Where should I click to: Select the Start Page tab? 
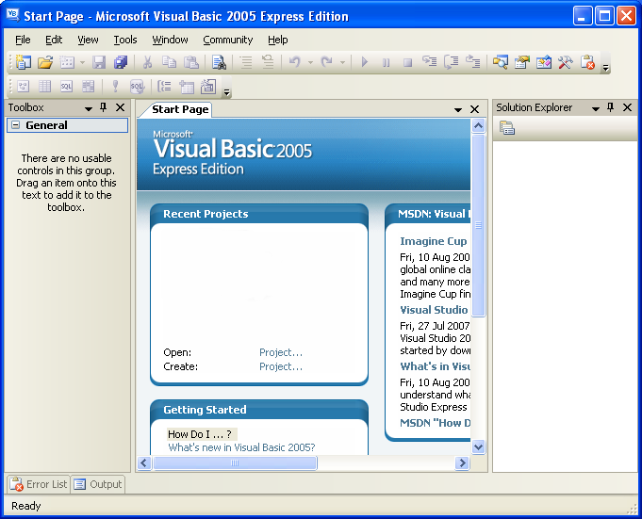pos(180,109)
